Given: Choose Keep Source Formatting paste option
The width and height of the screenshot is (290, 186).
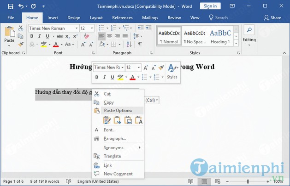Looking at the screenshot, I should (107, 120).
